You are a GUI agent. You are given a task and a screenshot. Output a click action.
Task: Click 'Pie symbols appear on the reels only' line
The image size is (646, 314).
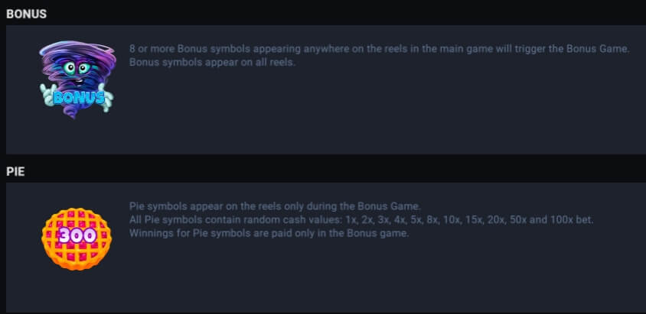275,206
